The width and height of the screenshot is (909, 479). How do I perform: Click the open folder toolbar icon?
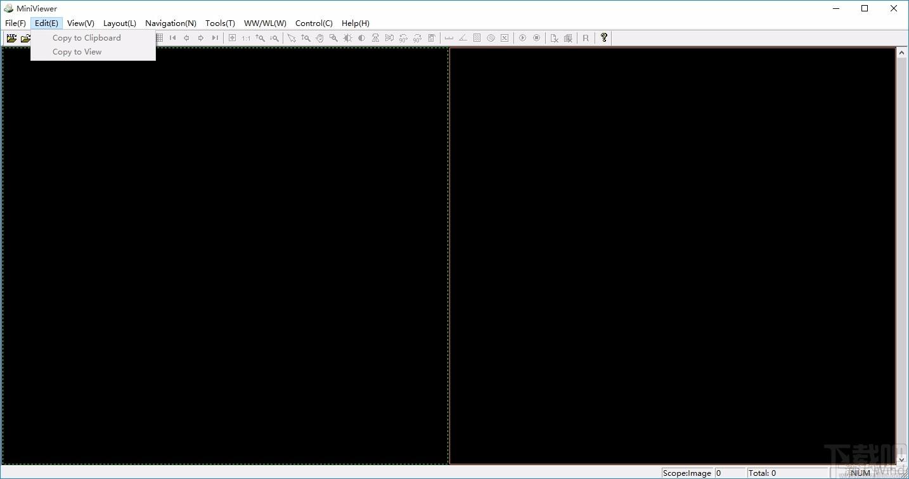click(x=25, y=38)
